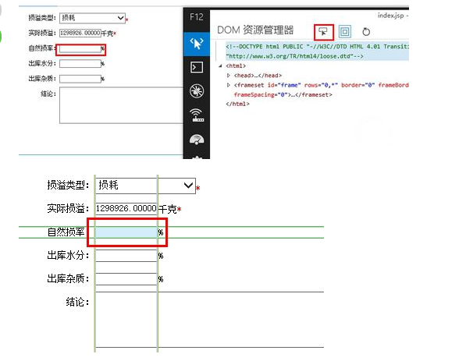Collapse the html root node
The width and height of the screenshot is (466, 361).
click(220, 66)
